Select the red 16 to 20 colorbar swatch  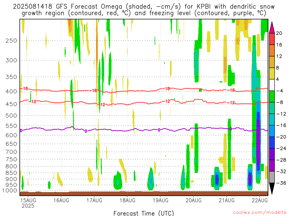272,39
